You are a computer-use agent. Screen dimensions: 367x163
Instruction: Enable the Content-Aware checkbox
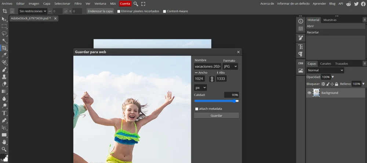pos(164,11)
